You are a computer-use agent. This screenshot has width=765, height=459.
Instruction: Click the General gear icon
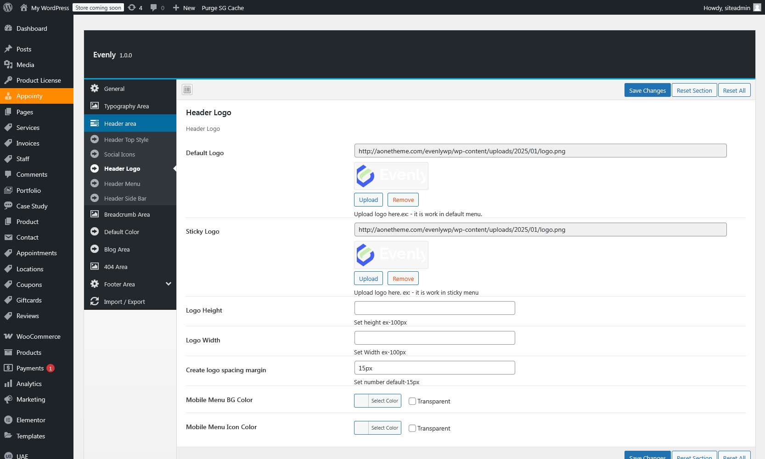(95, 89)
